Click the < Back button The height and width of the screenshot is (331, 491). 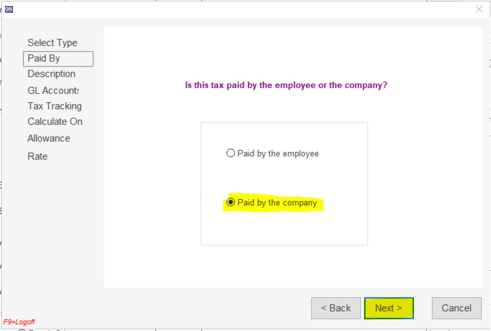pyautogui.click(x=336, y=308)
